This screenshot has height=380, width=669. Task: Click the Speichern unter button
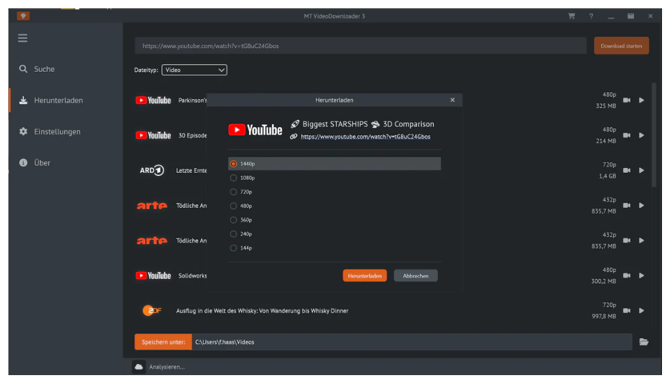coord(163,342)
